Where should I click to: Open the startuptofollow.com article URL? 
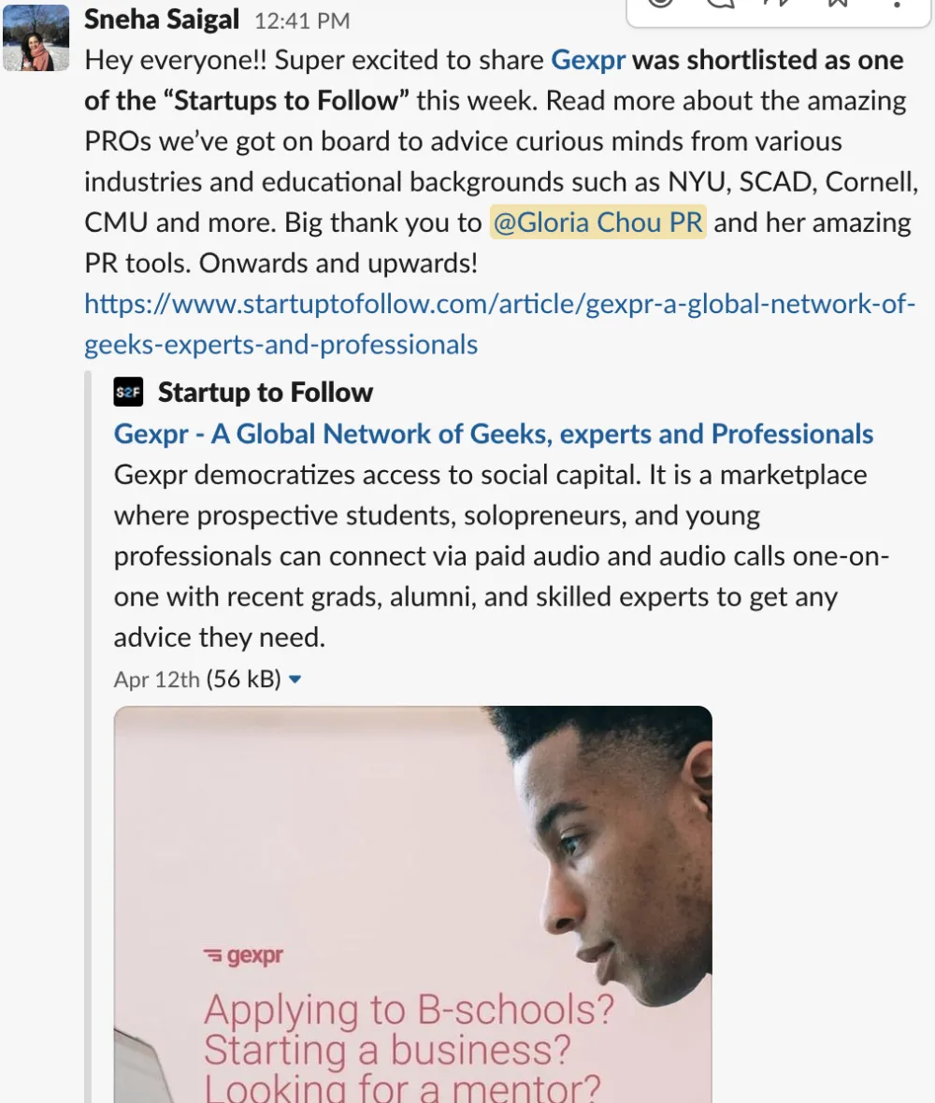pyautogui.click(x=499, y=324)
